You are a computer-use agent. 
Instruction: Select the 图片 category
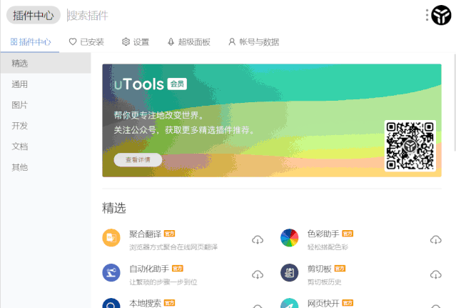(x=46, y=105)
